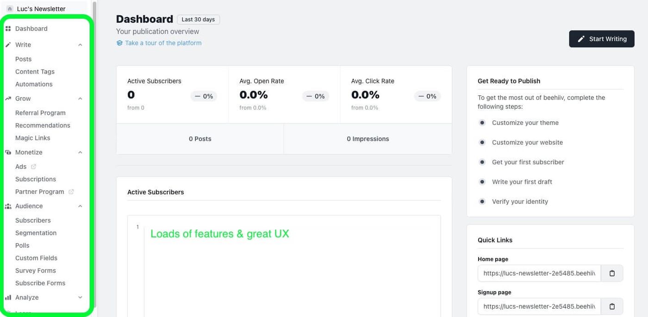
Task: Select the Verify your identity step
Action: click(x=520, y=202)
